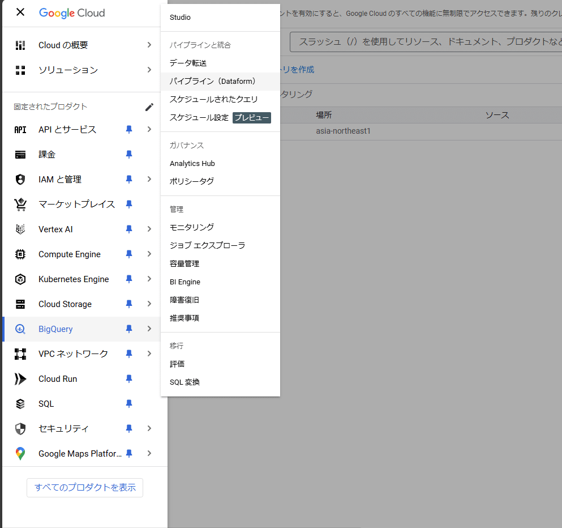
Task: Show all products with すべてのプロダクトを表示
Action: pyautogui.click(x=85, y=488)
